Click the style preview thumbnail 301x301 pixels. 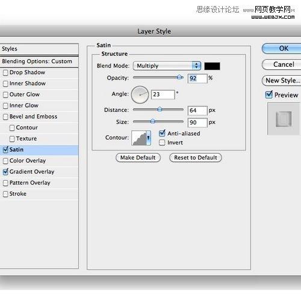pyautogui.click(x=284, y=119)
